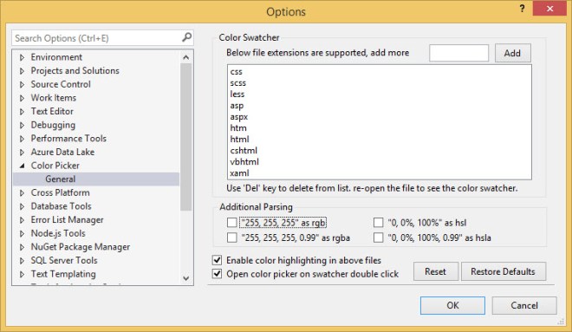
Task: Click the tree scrollbar up arrow
Action: (x=186, y=57)
